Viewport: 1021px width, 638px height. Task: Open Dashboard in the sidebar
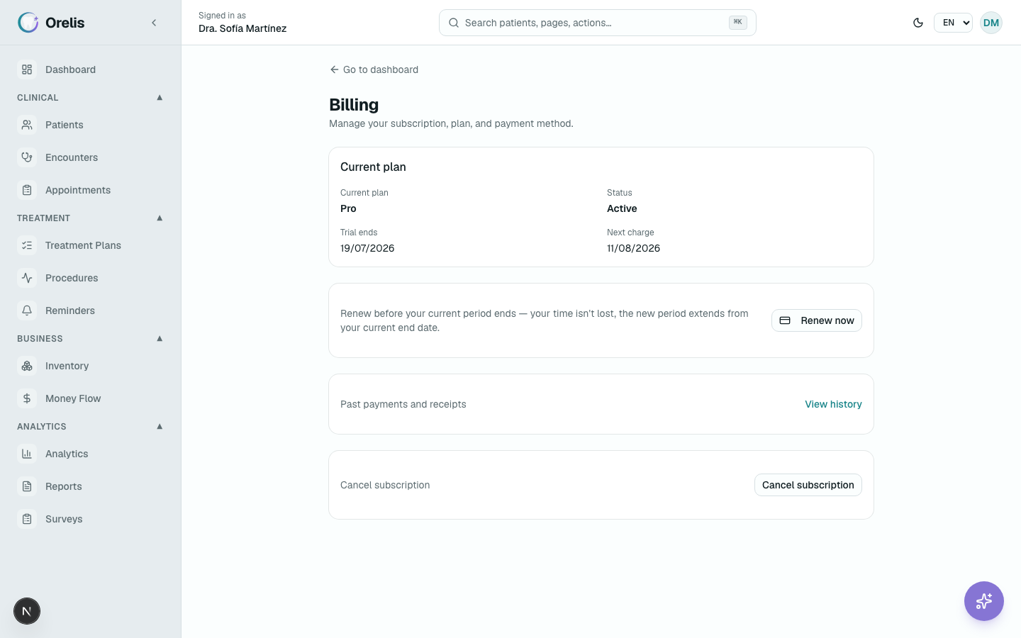point(91,69)
